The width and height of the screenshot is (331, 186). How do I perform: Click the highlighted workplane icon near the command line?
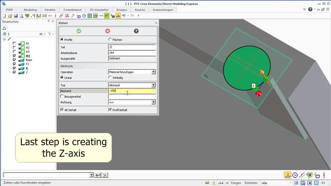point(288,175)
